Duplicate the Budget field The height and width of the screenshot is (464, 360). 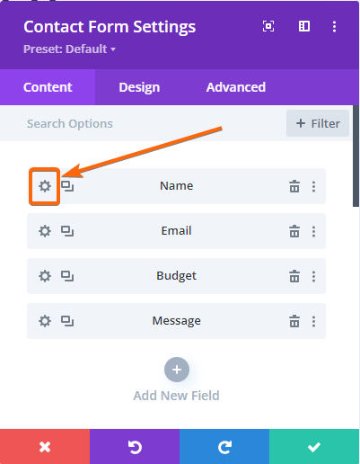67,276
